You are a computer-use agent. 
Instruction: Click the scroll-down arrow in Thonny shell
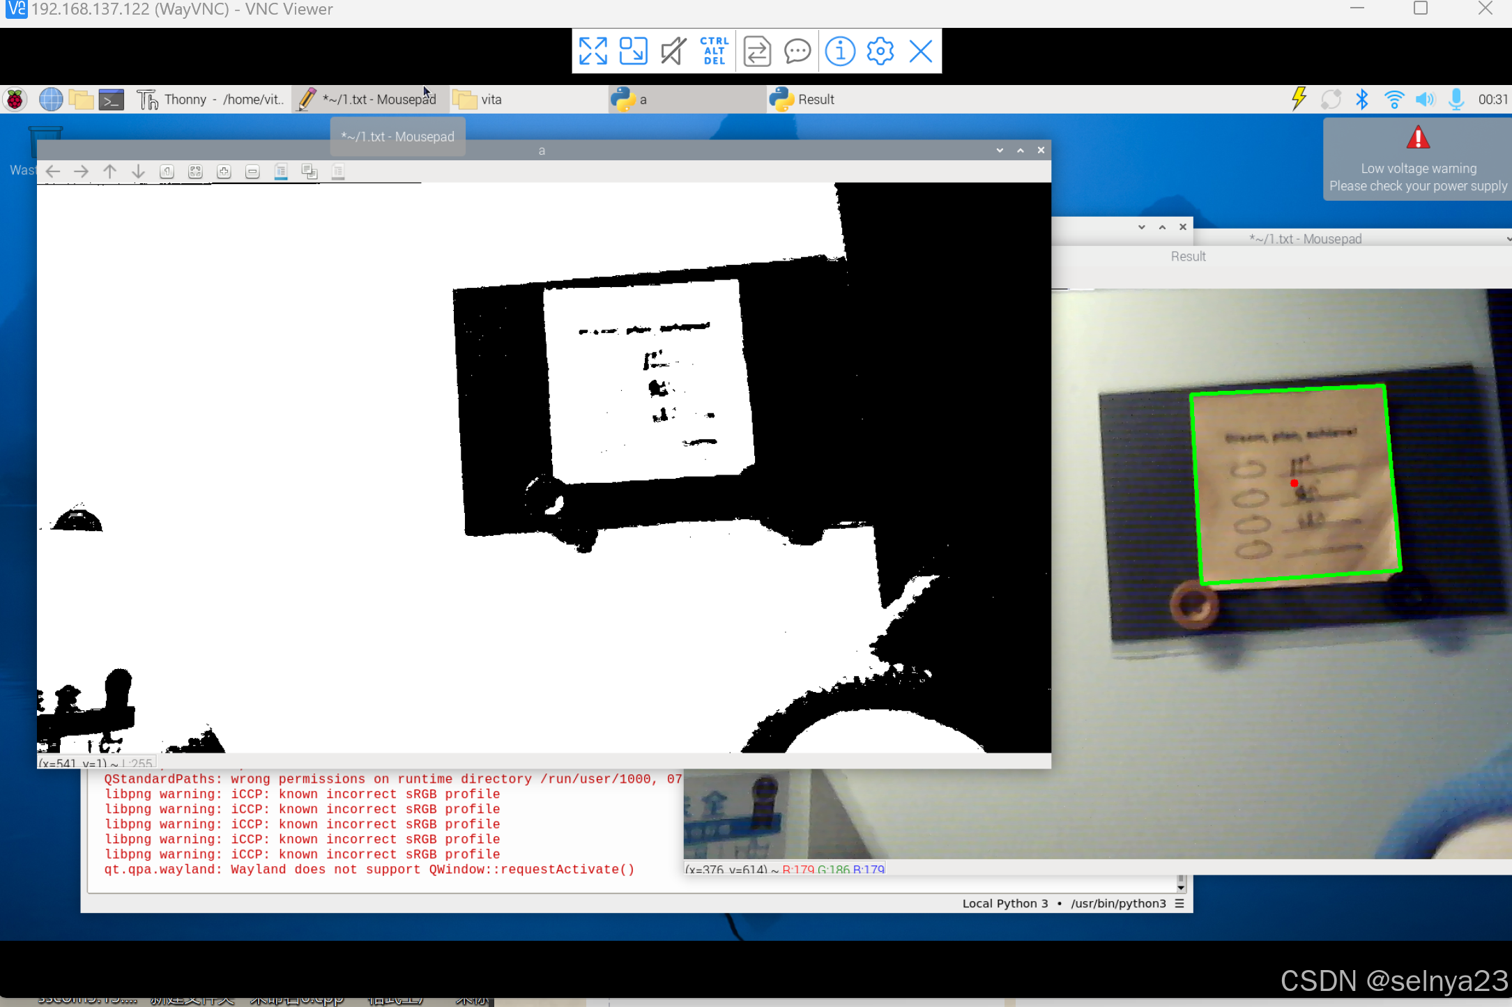pos(1181,888)
